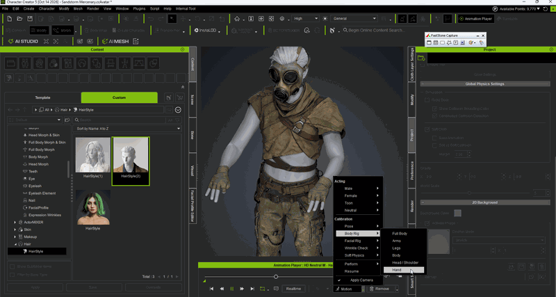
Task: Toggle Rigid Body checkbox
Action: pyautogui.click(x=427, y=100)
